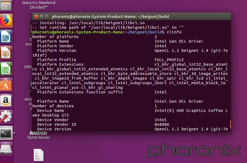This screenshot has height=163, width=247.
Task: Open Files manager in the launcher
Action: [6, 5]
